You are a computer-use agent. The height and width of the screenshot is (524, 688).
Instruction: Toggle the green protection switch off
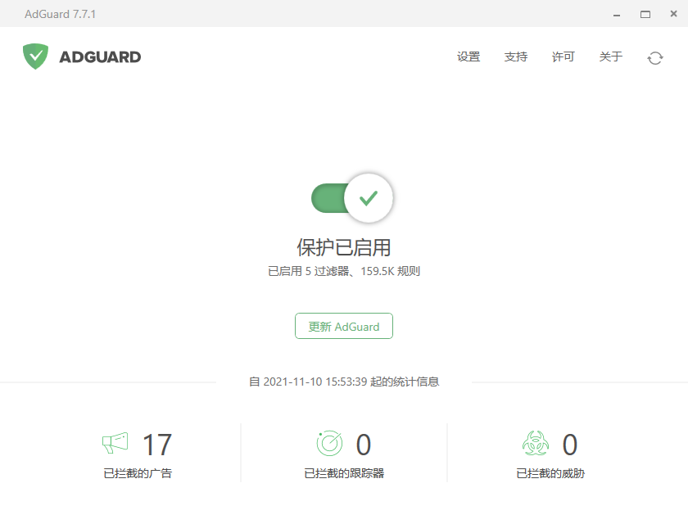[352, 198]
